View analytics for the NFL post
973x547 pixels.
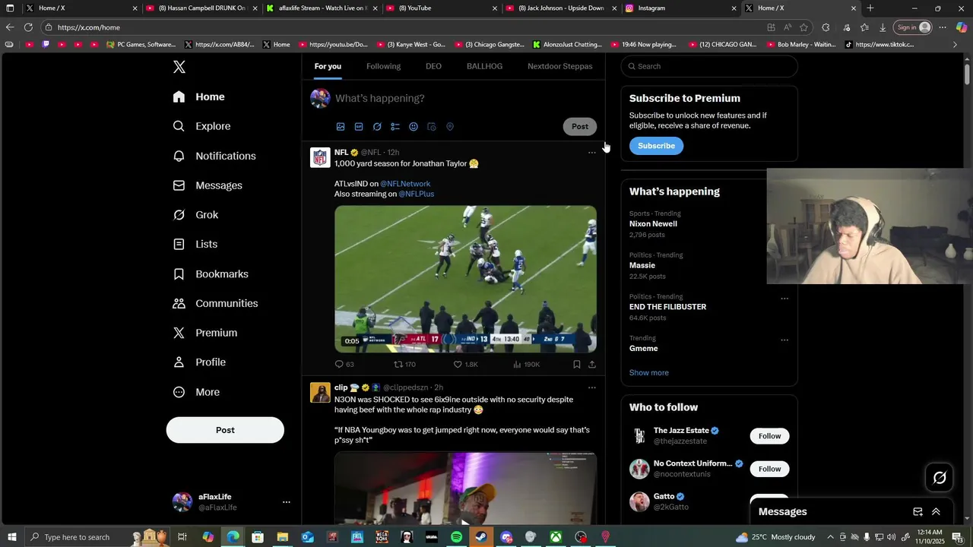(x=526, y=365)
